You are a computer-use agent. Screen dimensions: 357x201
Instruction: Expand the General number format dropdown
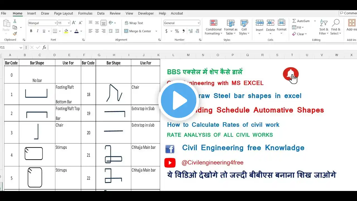coord(198,23)
